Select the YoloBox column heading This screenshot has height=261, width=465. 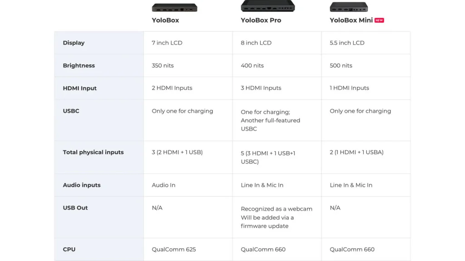point(165,20)
